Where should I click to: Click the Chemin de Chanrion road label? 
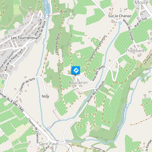point(35,131)
